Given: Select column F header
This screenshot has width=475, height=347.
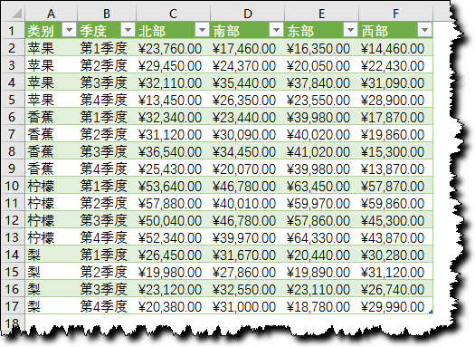Looking at the screenshot, I should point(395,13).
